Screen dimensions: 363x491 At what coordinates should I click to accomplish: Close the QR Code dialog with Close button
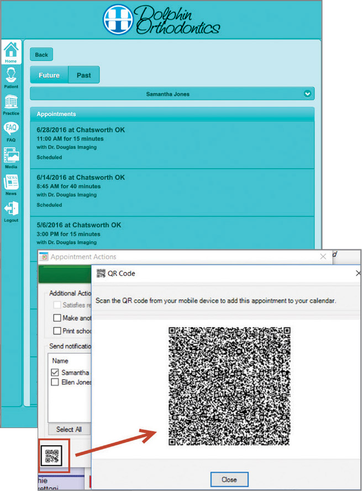click(229, 479)
